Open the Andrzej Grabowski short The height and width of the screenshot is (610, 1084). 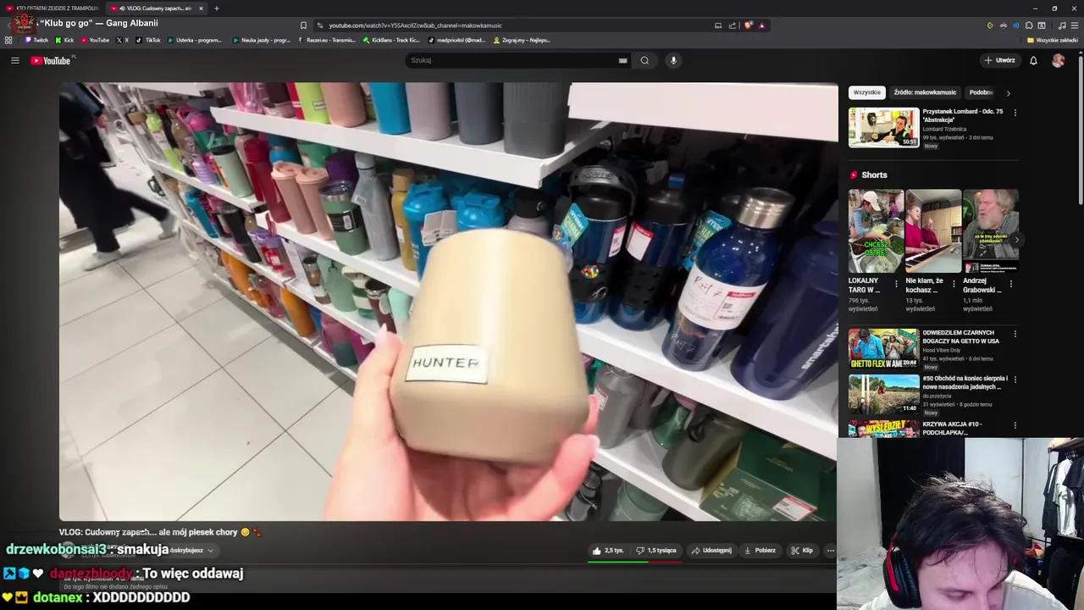tap(990, 230)
